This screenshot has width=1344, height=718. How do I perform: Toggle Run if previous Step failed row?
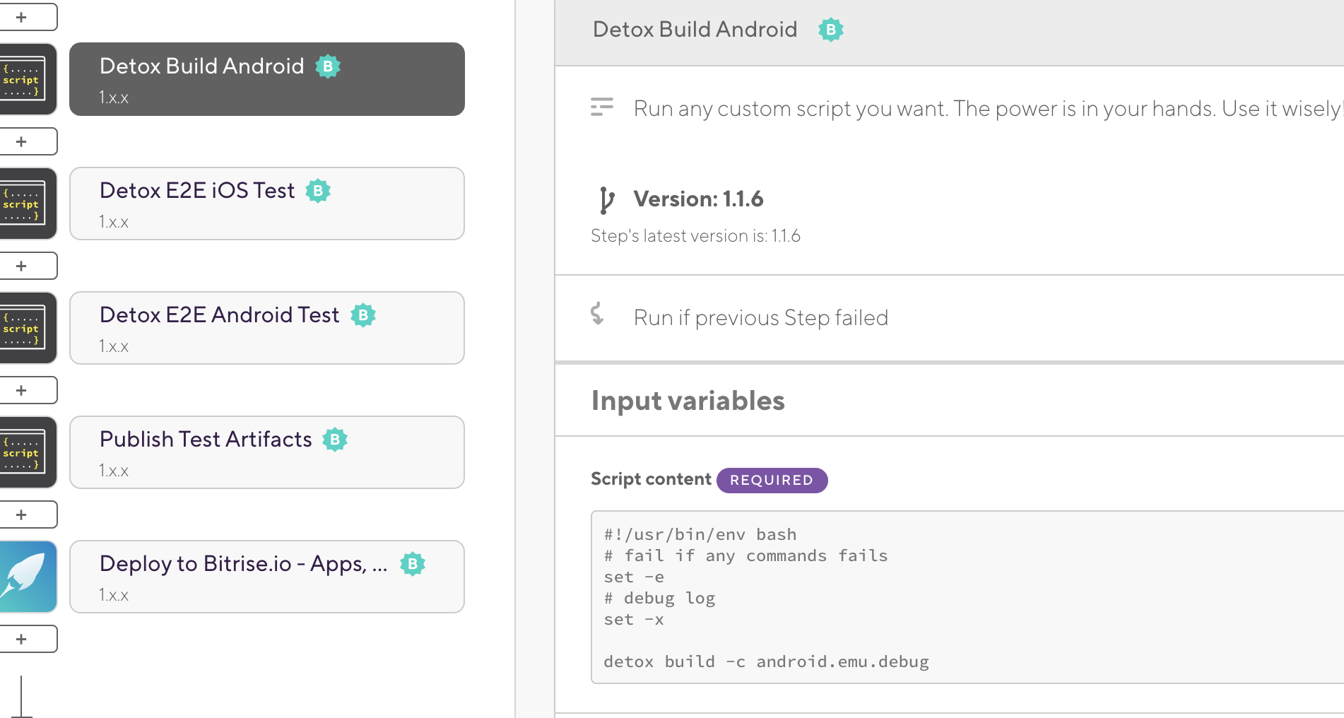pyautogui.click(x=950, y=318)
